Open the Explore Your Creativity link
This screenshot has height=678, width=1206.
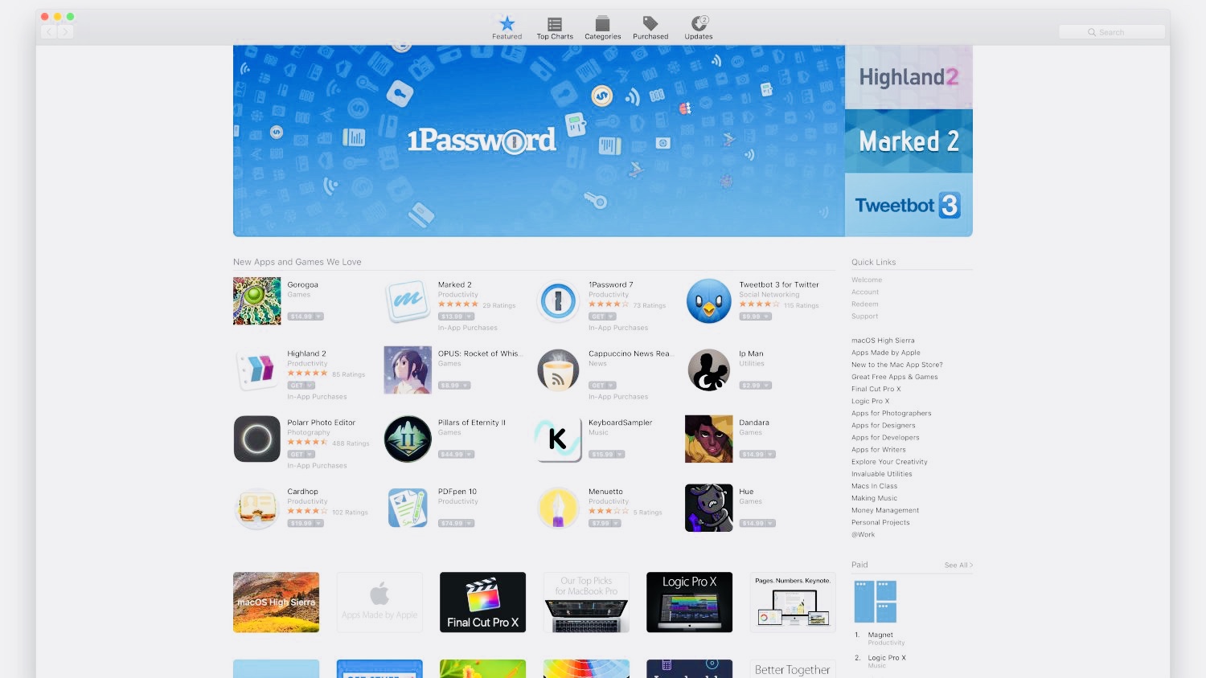pyautogui.click(x=889, y=462)
